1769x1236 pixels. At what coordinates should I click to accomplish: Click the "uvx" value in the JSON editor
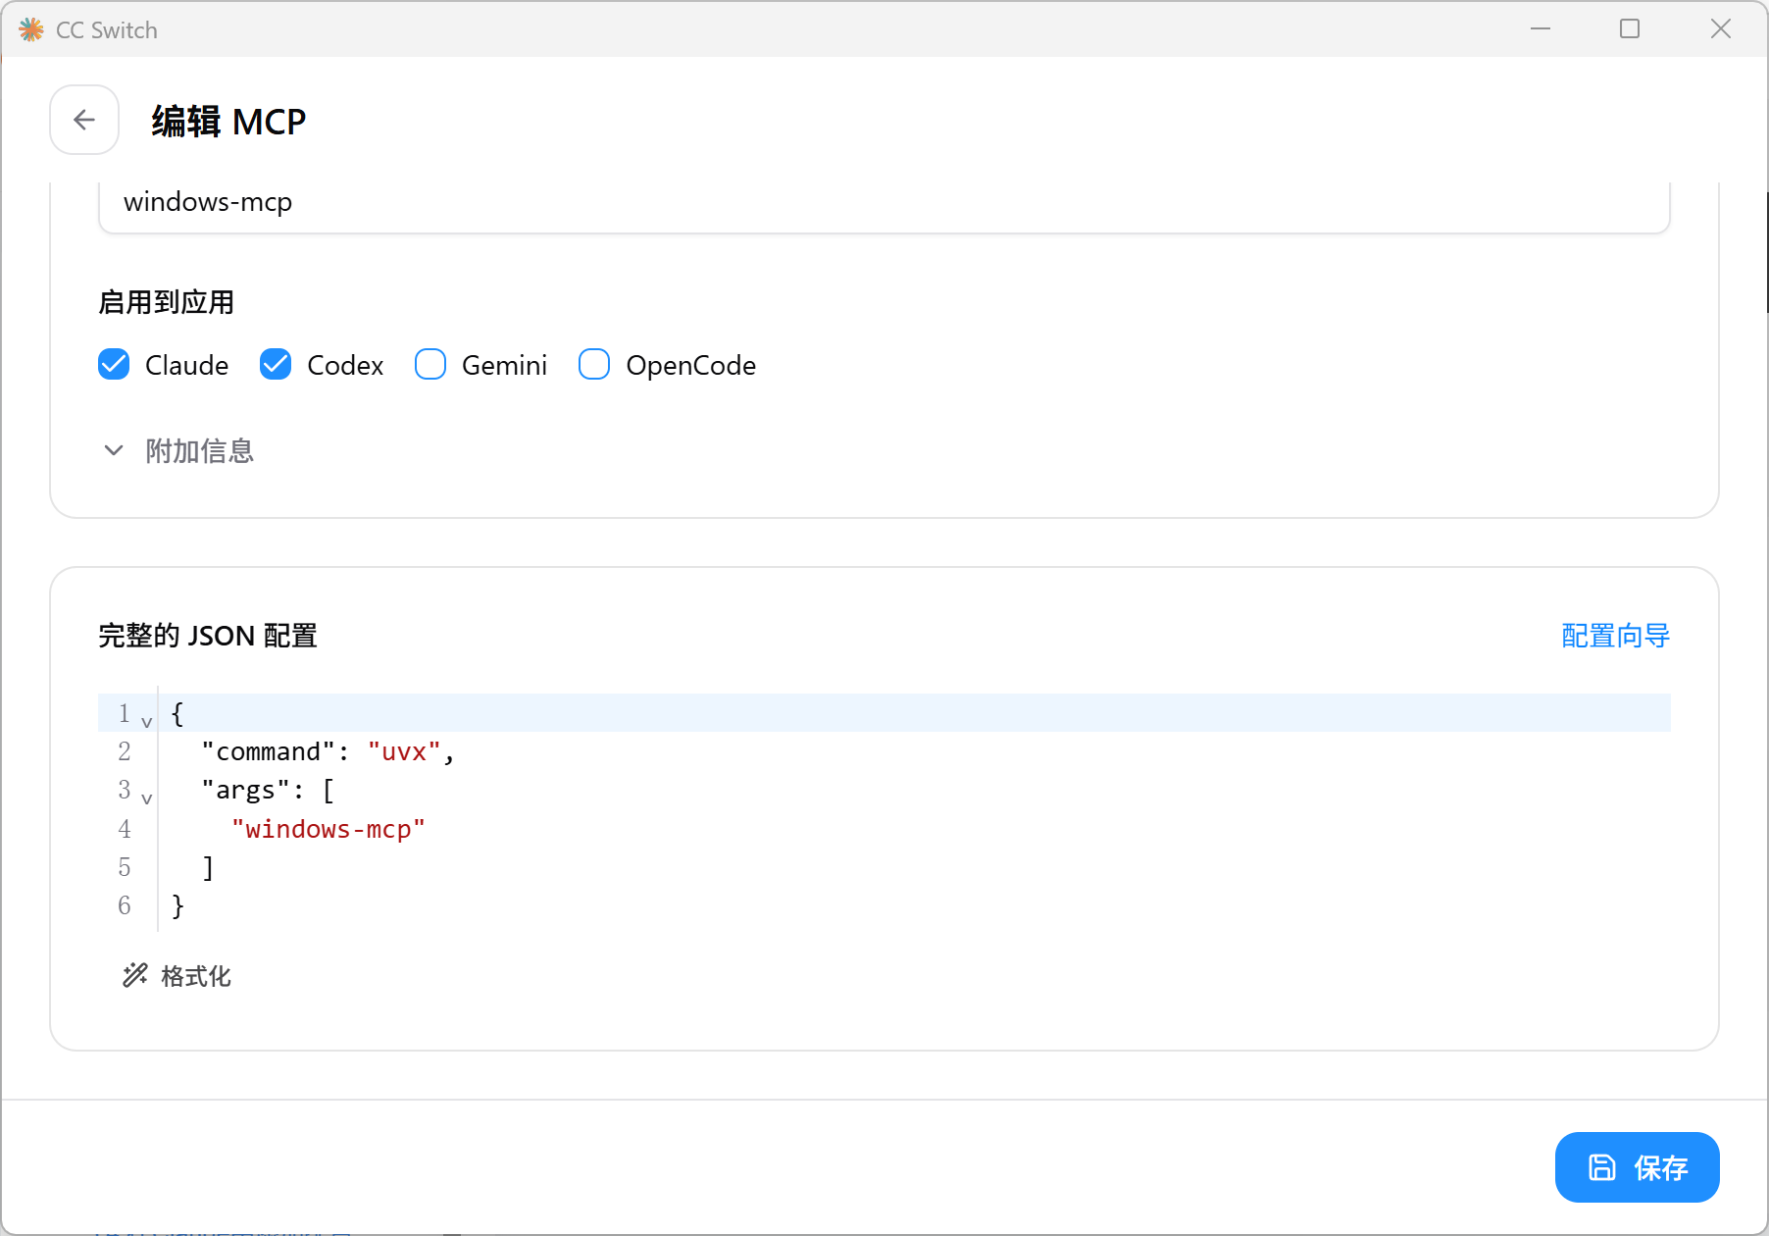[404, 752]
